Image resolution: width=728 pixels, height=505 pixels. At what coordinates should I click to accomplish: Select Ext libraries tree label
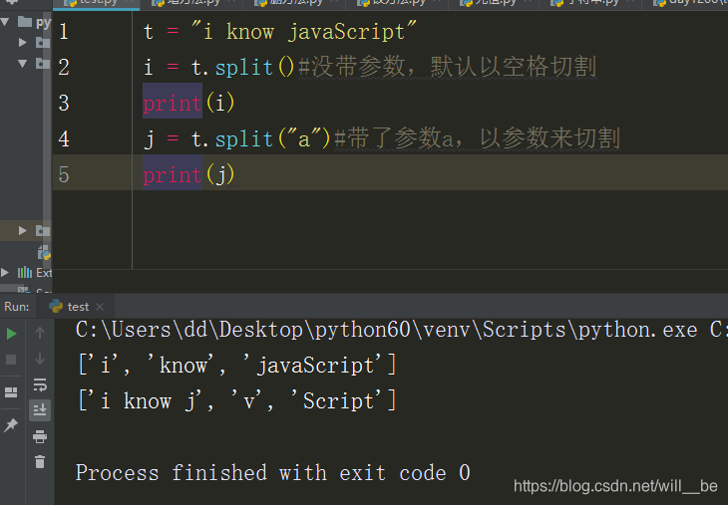click(x=44, y=273)
